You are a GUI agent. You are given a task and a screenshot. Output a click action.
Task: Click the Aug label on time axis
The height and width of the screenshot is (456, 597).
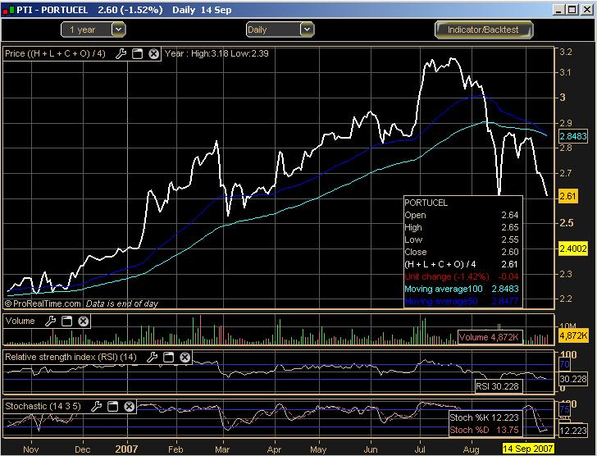pos(472,449)
